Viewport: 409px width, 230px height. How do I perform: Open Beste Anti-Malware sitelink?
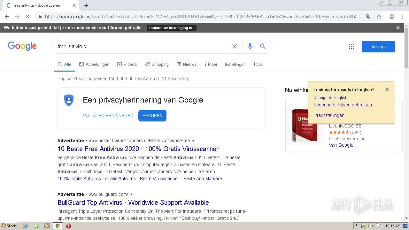click(203, 179)
